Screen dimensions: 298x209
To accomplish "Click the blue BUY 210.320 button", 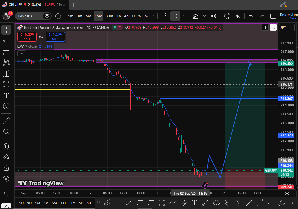I will pos(55,36).
